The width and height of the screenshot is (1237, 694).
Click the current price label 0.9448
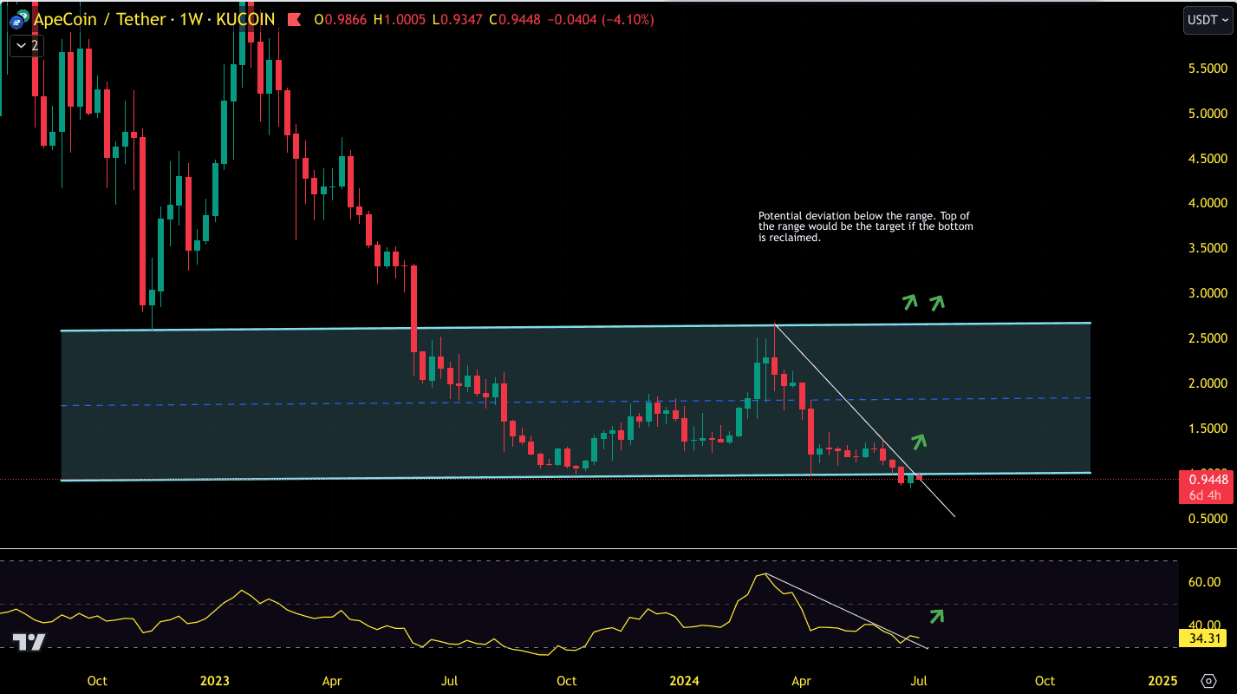tap(1208, 479)
